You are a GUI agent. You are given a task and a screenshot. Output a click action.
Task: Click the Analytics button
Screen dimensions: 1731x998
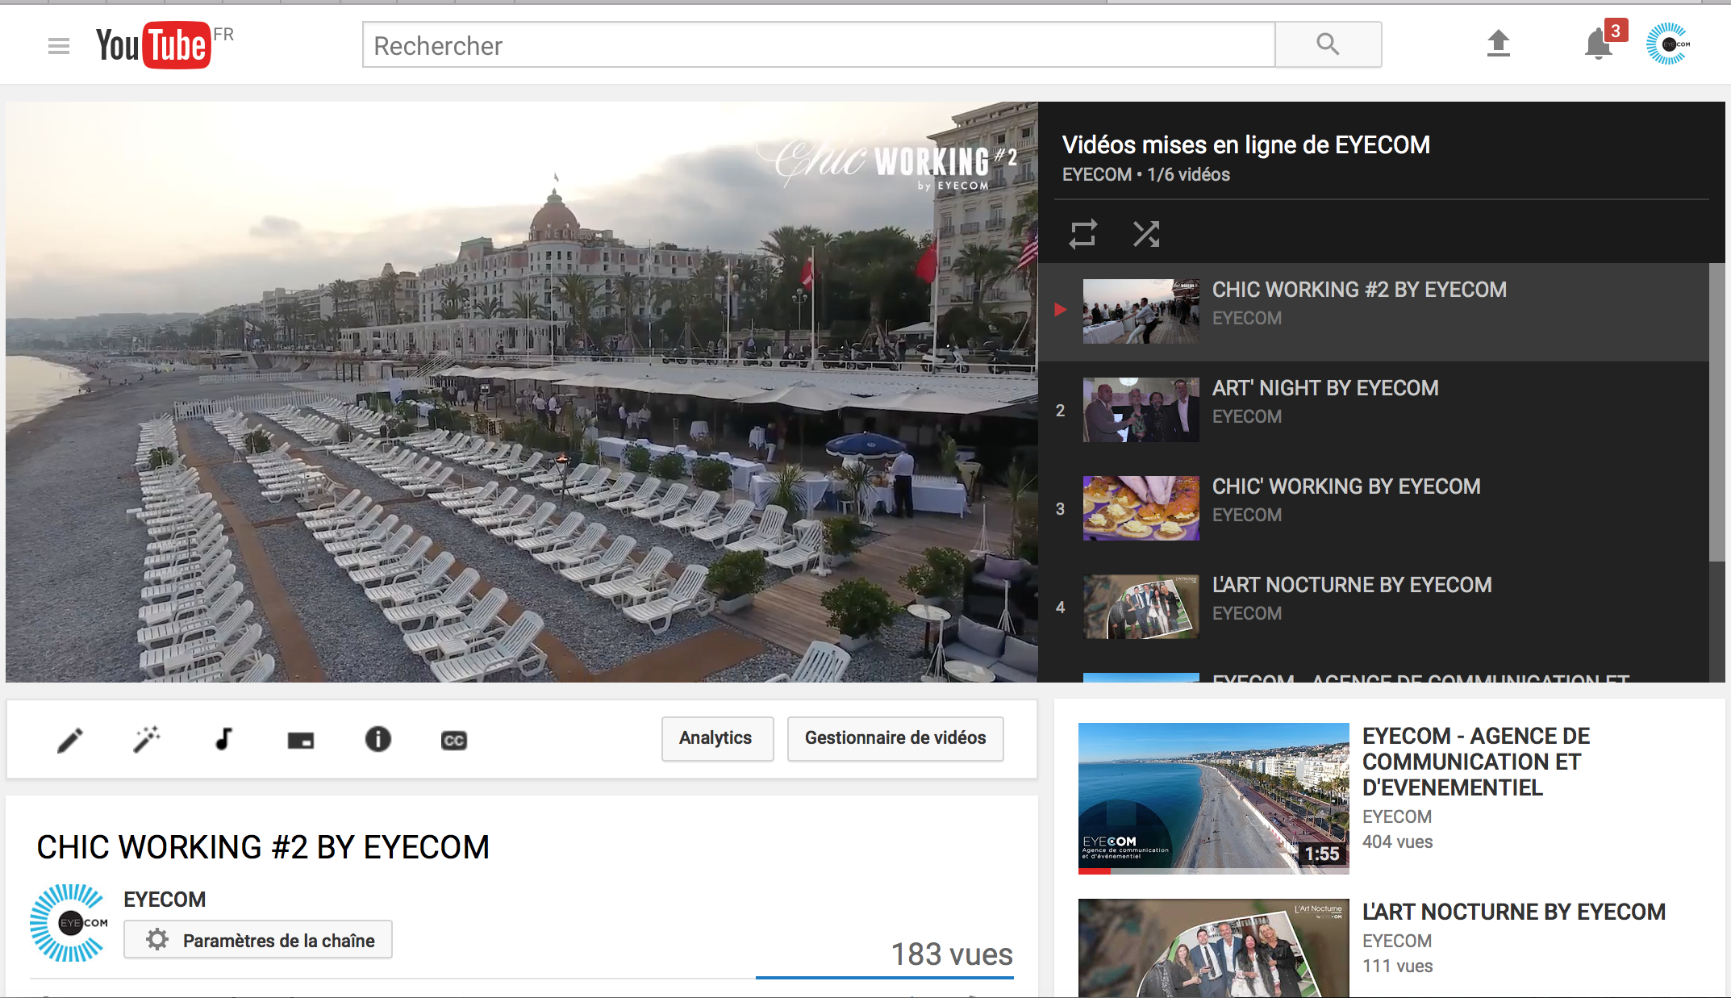pyautogui.click(x=716, y=738)
